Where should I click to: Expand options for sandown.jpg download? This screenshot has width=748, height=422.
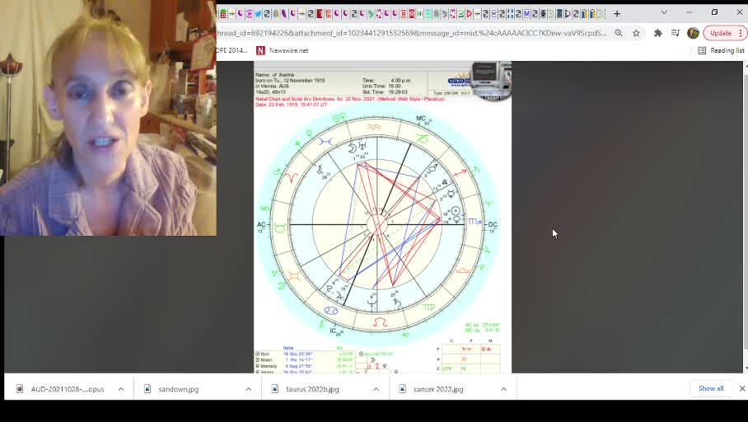tap(249, 389)
